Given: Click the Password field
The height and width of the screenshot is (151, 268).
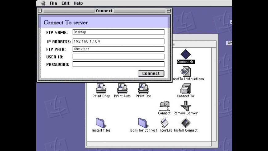Looking at the screenshot, I should click(x=118, y=64).
